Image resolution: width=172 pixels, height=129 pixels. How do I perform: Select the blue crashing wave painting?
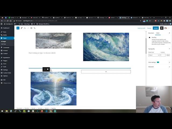pyautogui.click(x=106, y=47)
